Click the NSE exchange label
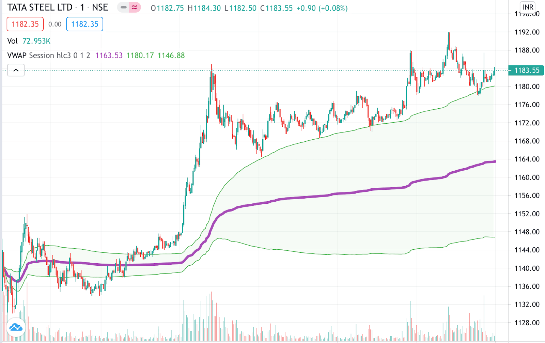545x343 pixels. coord(100,7)
